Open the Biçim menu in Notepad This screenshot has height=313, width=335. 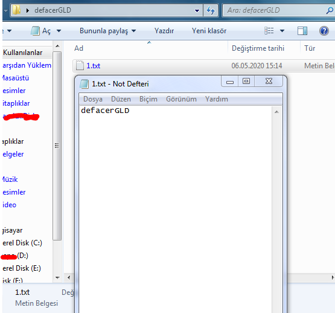click(148, 99)
